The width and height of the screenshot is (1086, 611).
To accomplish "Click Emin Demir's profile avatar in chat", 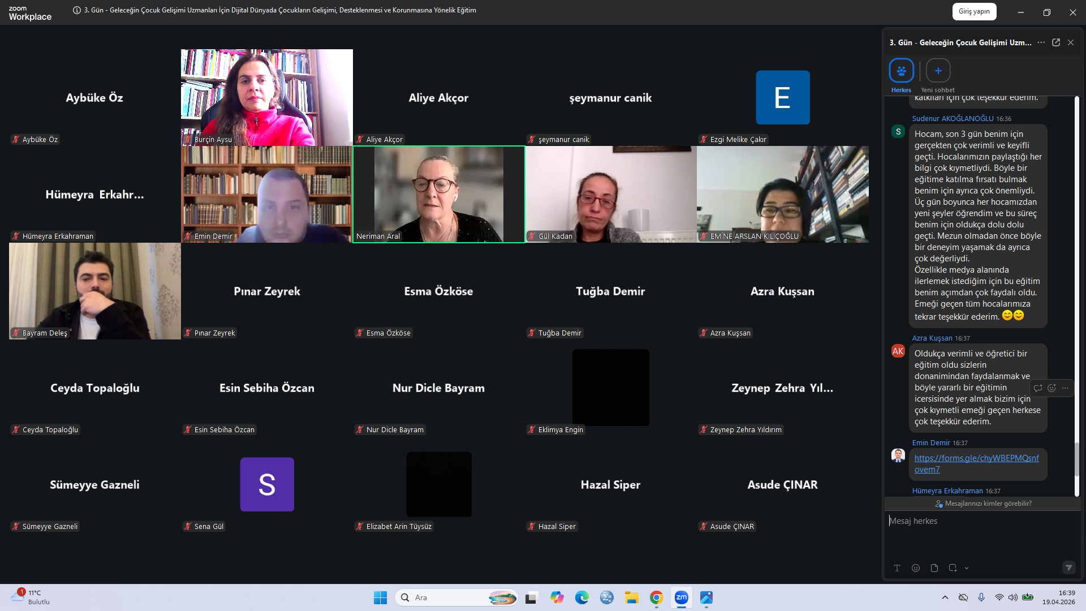I will [x=898, y=455].
